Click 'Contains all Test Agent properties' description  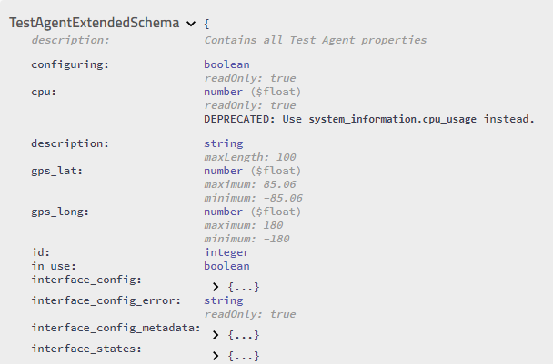click(316, 40)
